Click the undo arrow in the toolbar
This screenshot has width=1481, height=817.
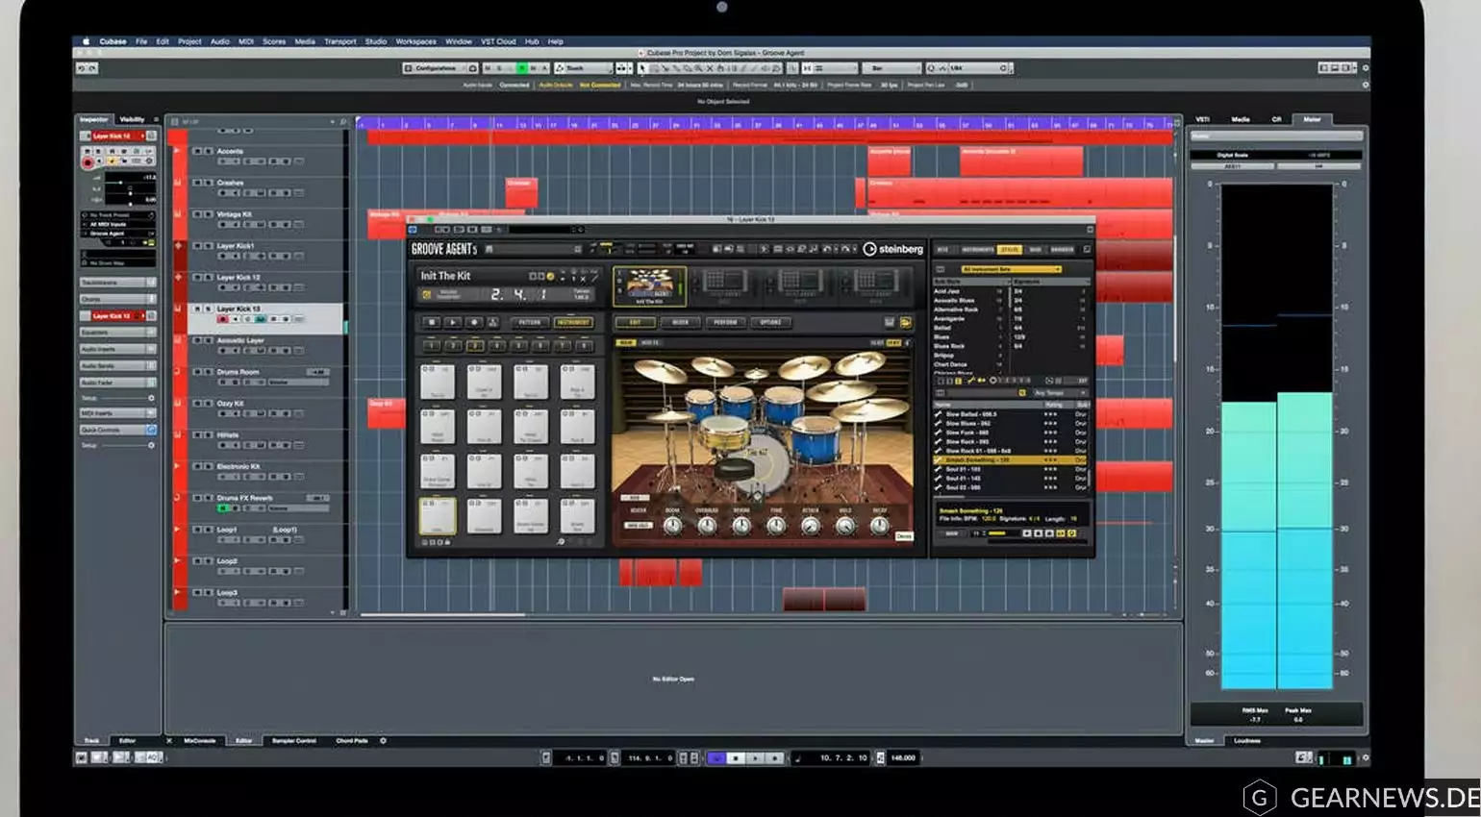(x=82, y=68)
